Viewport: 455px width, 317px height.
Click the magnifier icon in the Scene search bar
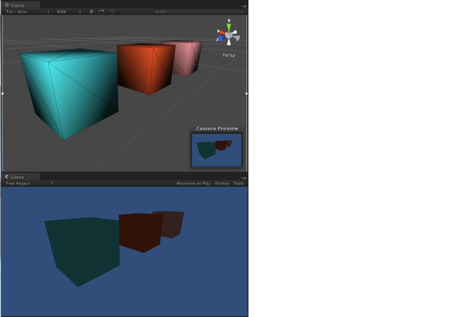pos(157,11)
